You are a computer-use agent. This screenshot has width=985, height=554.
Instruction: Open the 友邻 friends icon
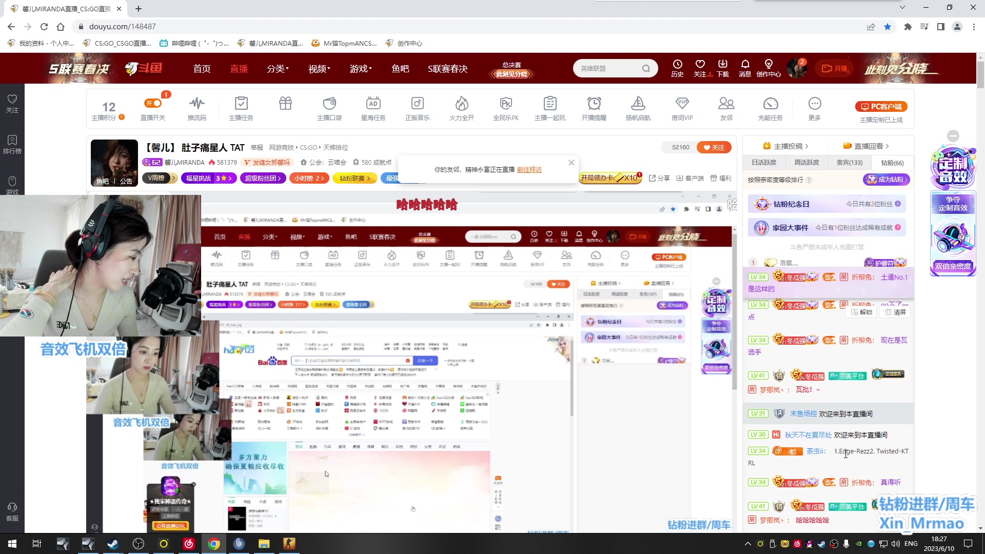(726, 104)
